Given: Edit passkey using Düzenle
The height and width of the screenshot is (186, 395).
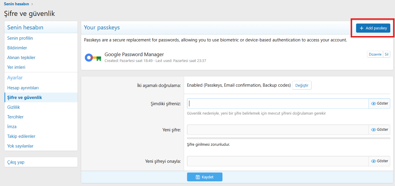Looking at the screenshot, I should [375, 54].
